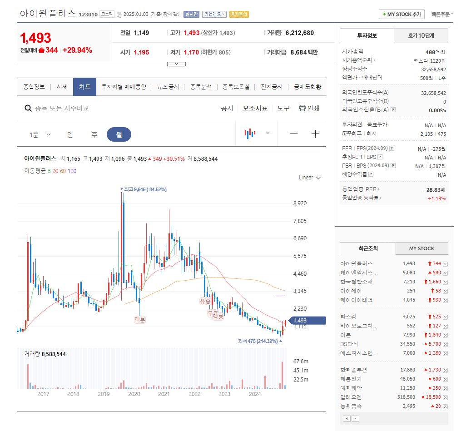
Task: Open the Linear scale dropdown
Action: point(309,178)
